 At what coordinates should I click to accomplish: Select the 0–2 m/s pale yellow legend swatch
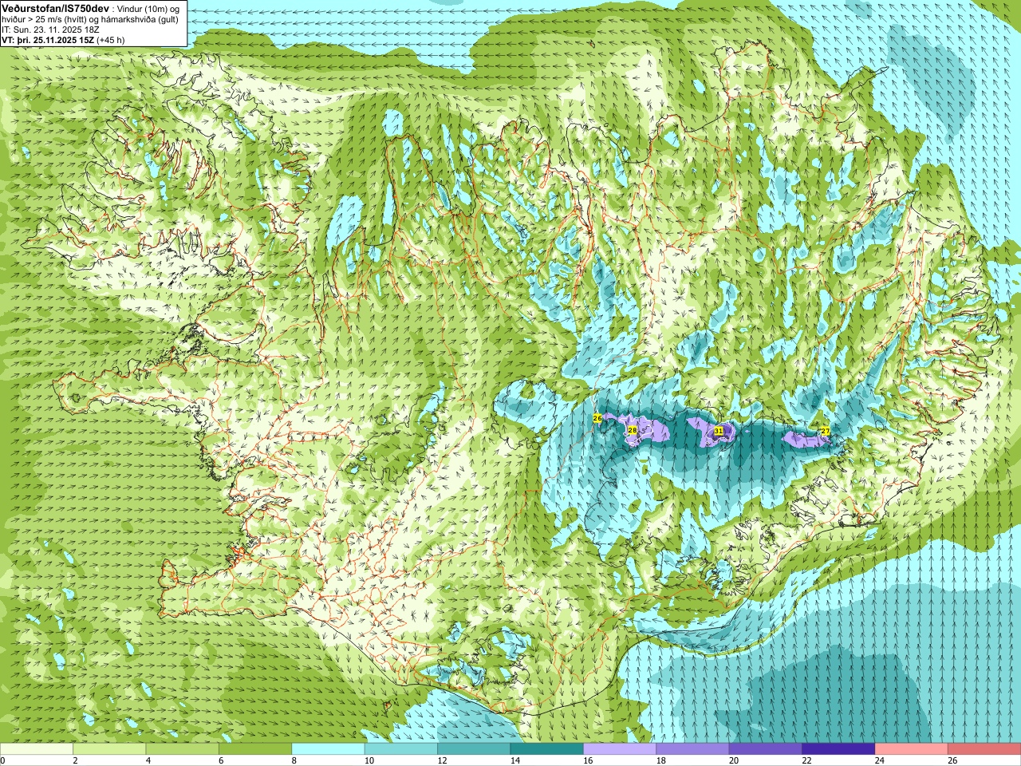(37, 749)
